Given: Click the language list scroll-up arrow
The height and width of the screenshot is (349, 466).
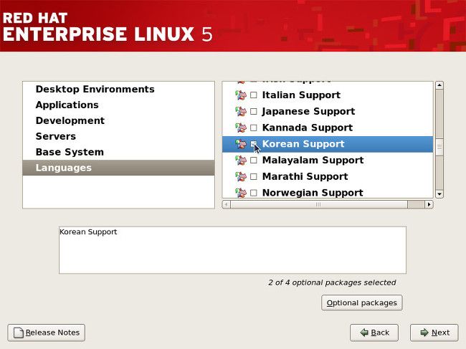Looking at the screenshot, I should [439, 85].
